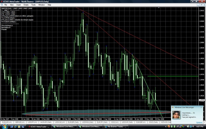206x129 pixels.
Task: Click the 'has just signed in' notification text
Action: (x=189, y=117)
